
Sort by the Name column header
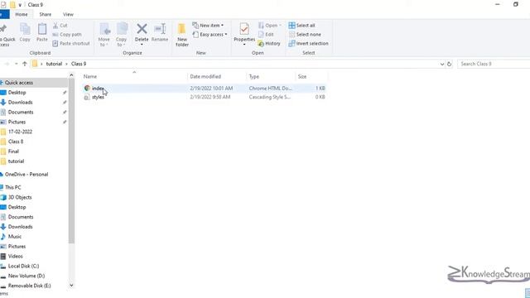(134, 77)
